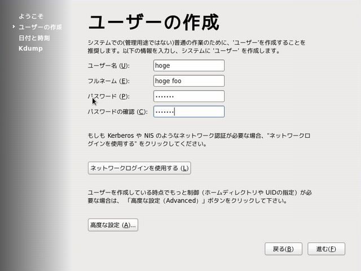This screenshot has height=271, width=361.
Task: Open 高度な設定 (Advanced) options
Action: click(x=113, y=225)
